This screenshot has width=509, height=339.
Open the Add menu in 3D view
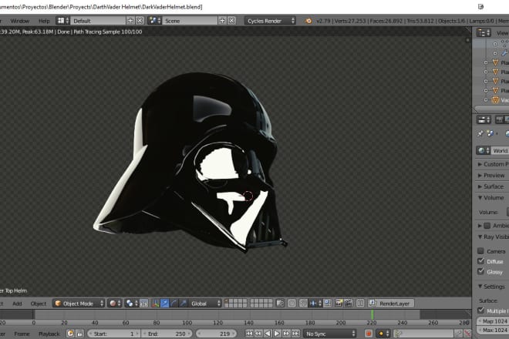[17, 304]
